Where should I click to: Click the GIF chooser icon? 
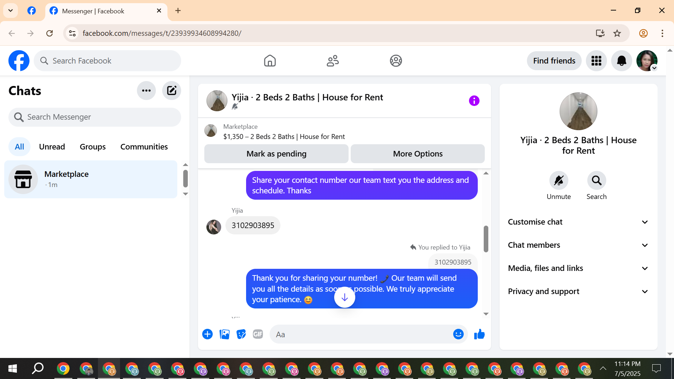pos(258,334)
